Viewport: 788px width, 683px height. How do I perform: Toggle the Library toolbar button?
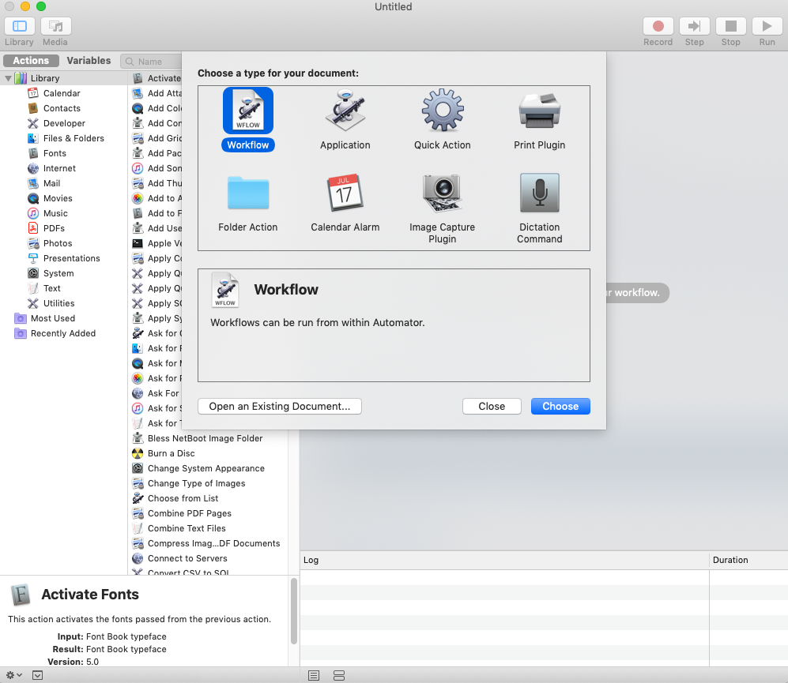click(x=20, y=26)
